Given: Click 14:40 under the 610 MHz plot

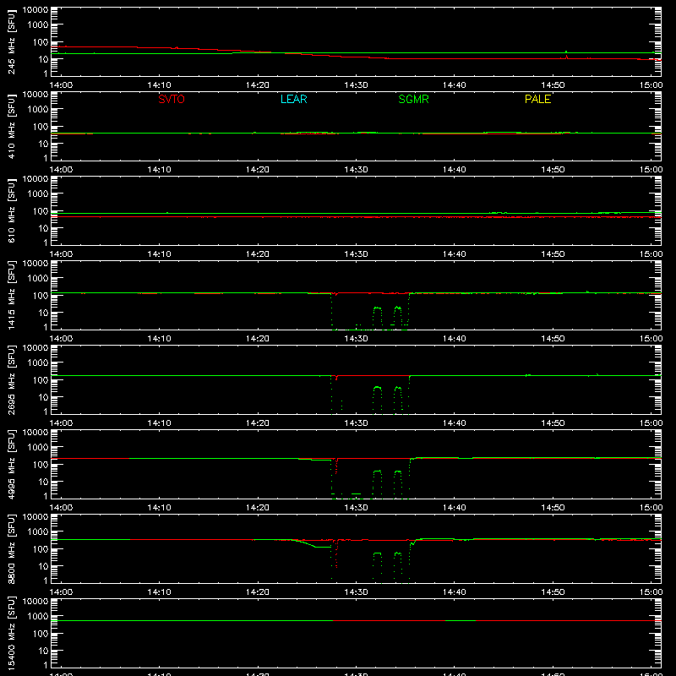Looking at the screenshot, I should [455, 254].
